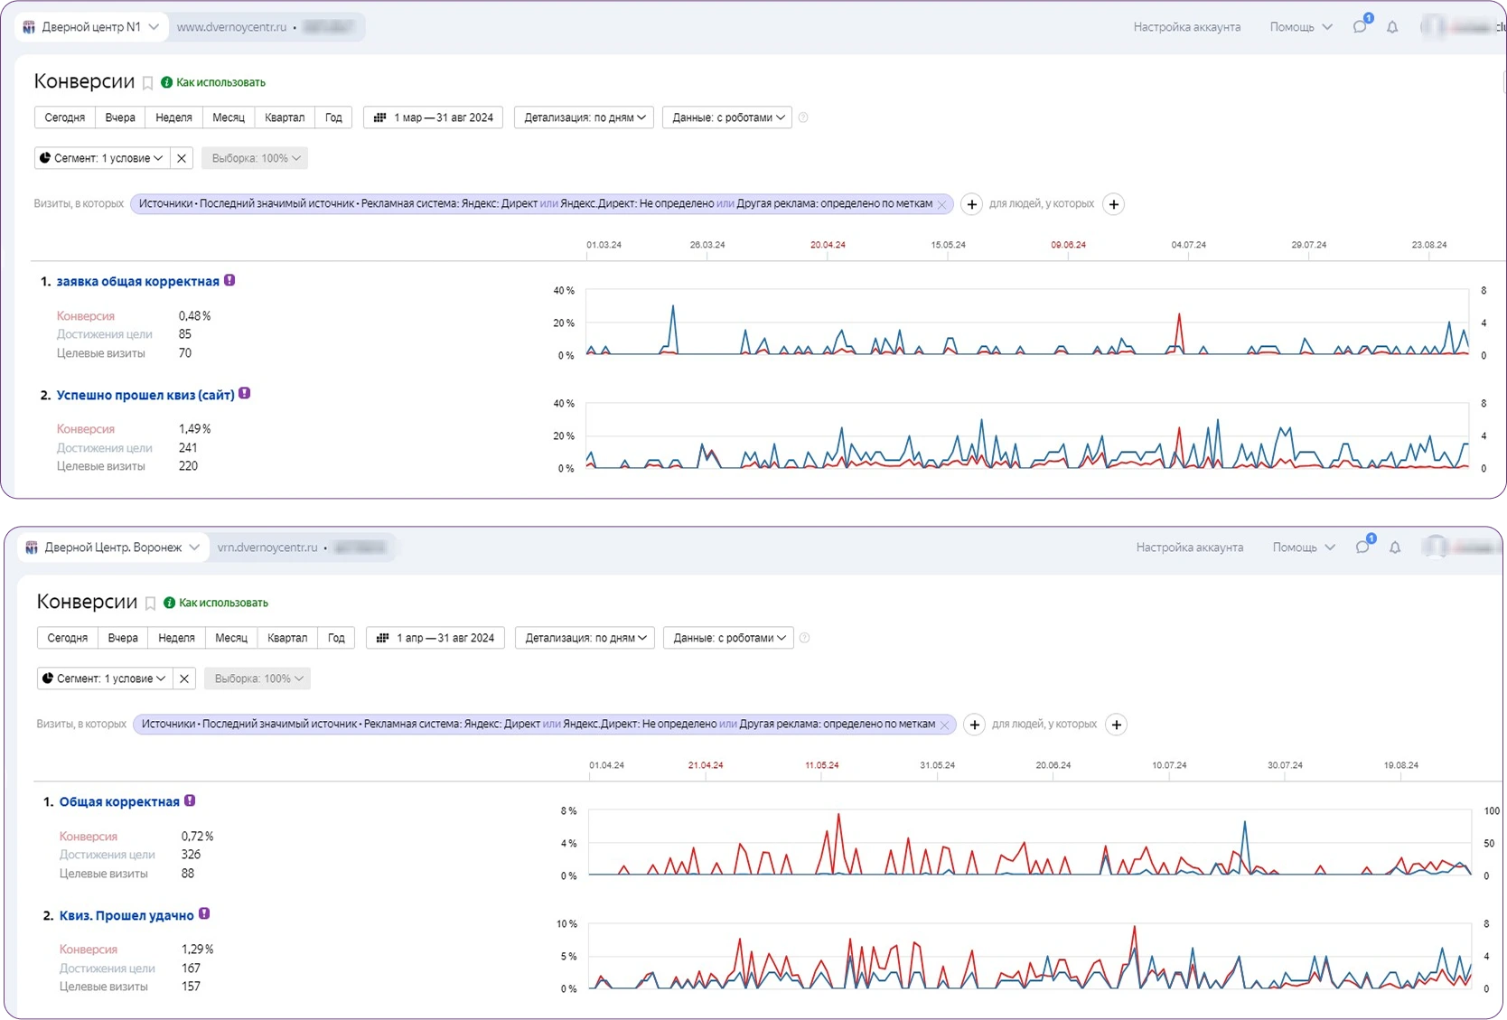1507x1020 pixels.
Task: Open the Квиз. Прошел удачно goal link
Action: (126, 915)
